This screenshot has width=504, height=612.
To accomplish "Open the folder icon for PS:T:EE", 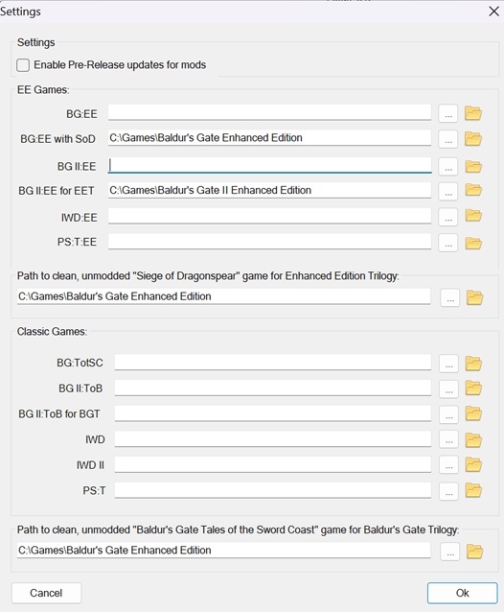I will (x=473, y=243).
